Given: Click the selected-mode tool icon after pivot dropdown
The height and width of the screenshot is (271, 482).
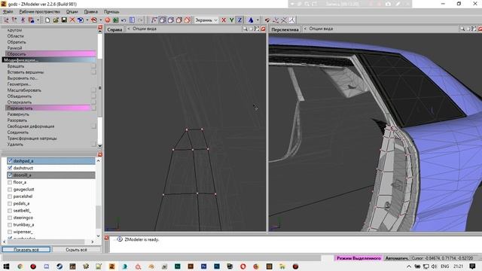Looking at the screenshot, I should (267, 20).
